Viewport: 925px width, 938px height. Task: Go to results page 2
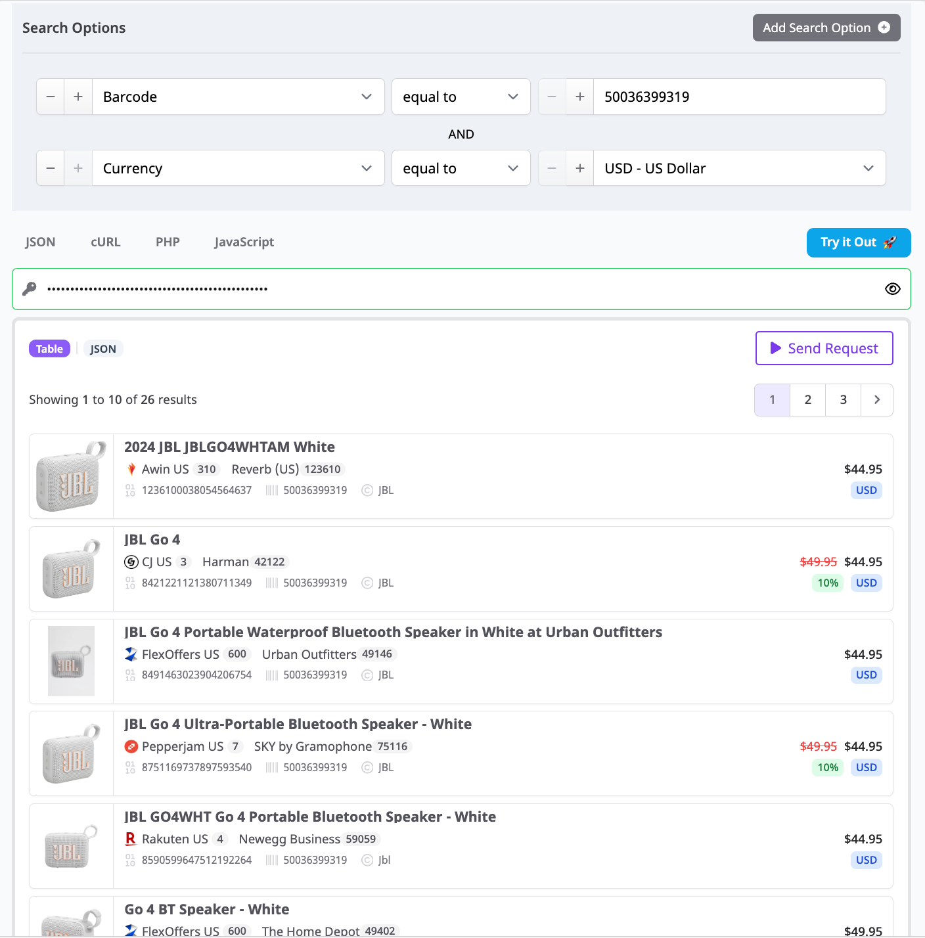[808, 399]
